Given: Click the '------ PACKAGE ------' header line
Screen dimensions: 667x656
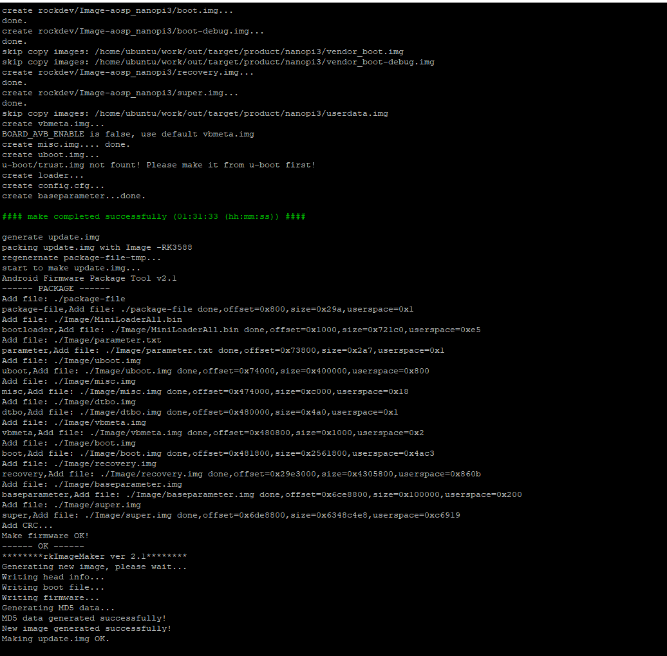Looking at the screenshot, I should pos(55,288).
